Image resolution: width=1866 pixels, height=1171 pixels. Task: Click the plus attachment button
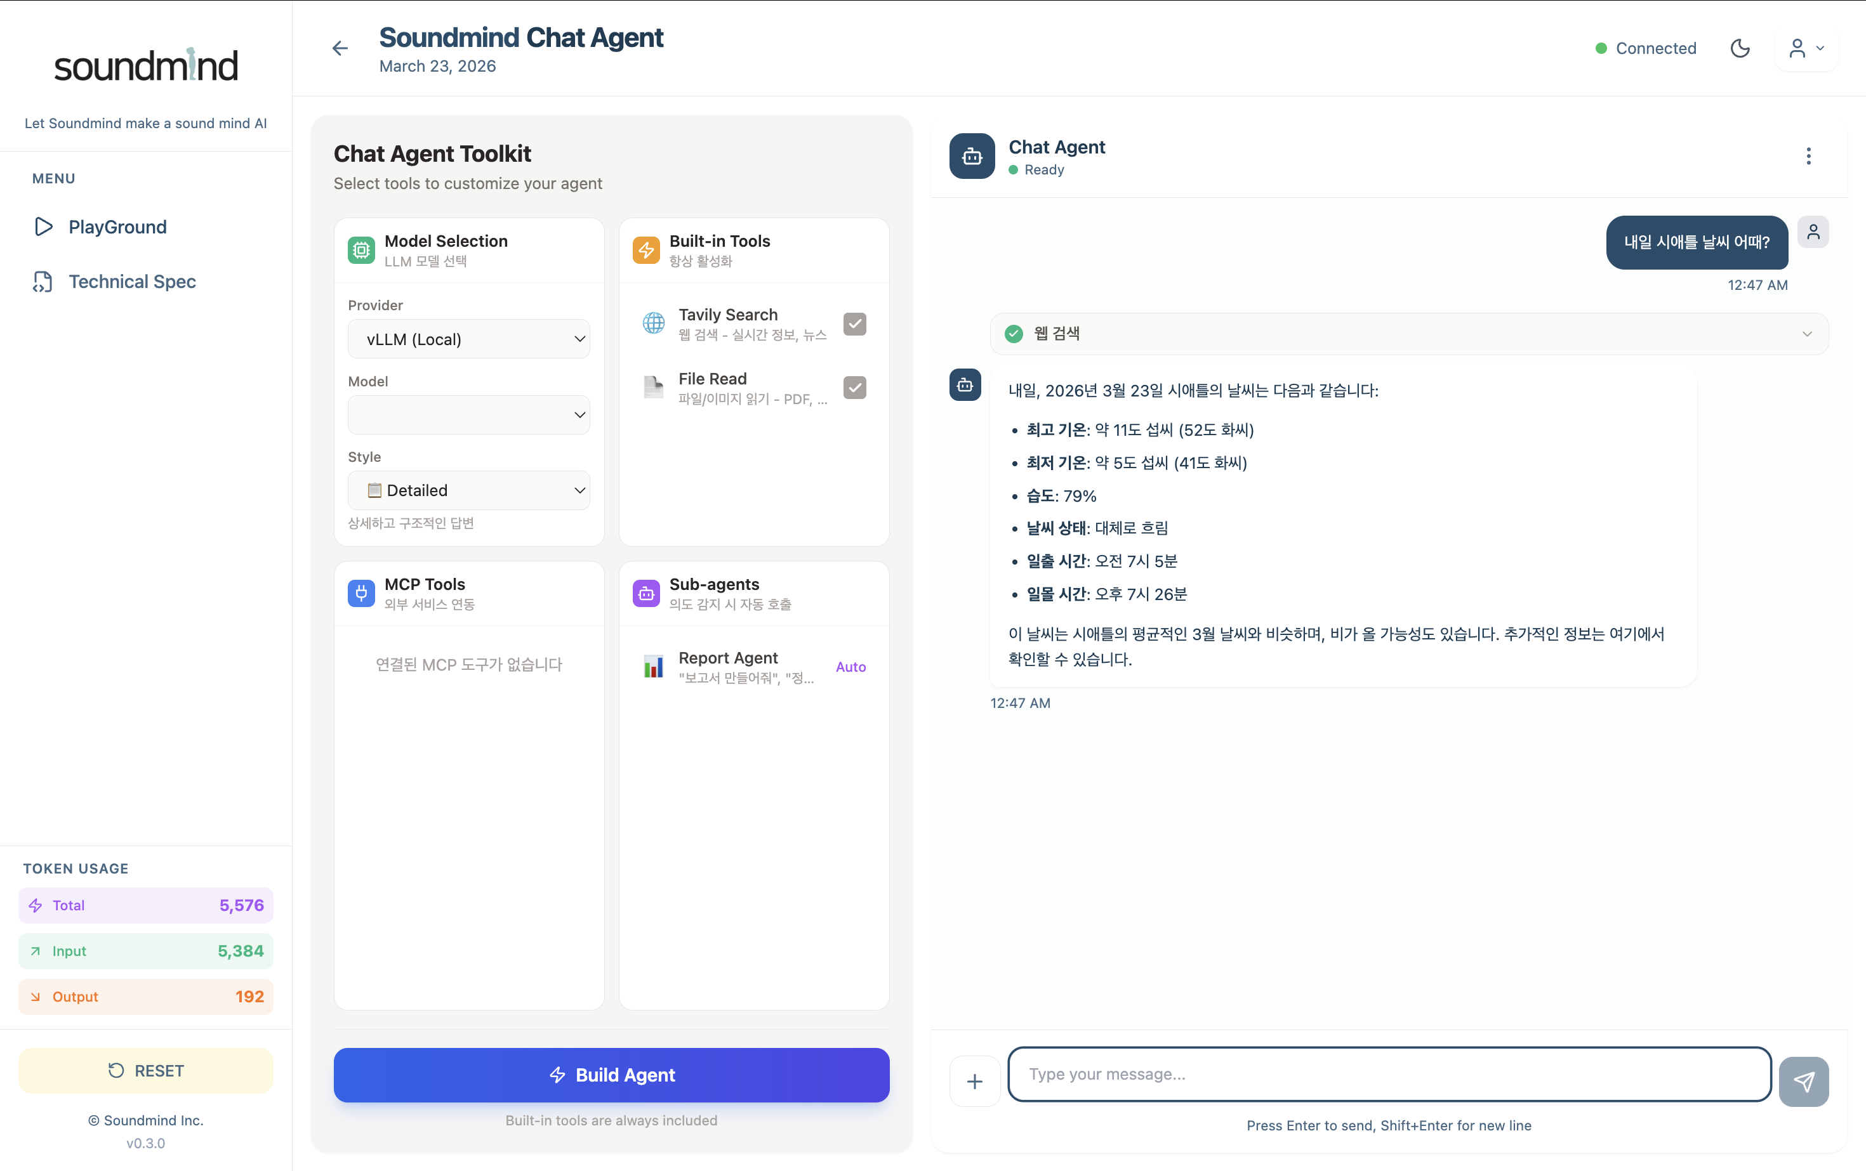[975, 1081]
